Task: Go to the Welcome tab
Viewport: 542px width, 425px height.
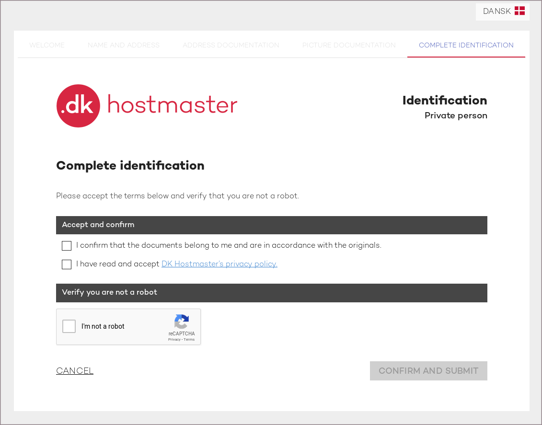Action: pos(47,46)
